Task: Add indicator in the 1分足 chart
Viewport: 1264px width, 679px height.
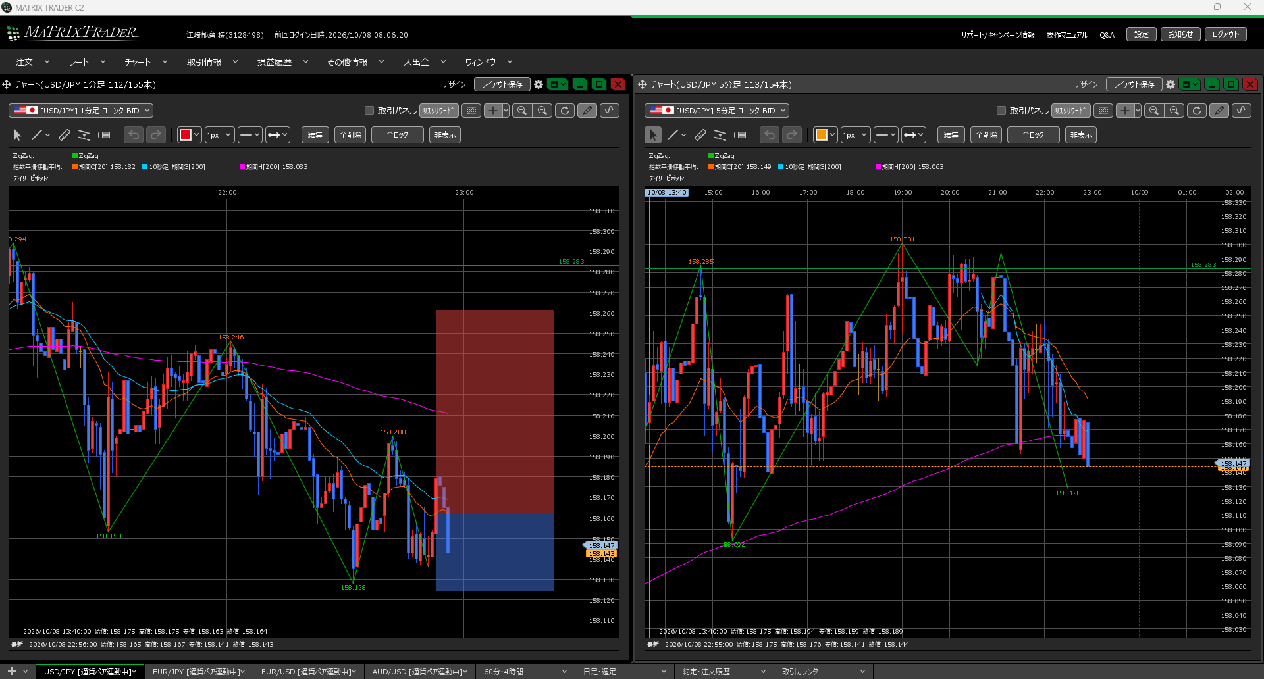Action: (x=610, y=111)
